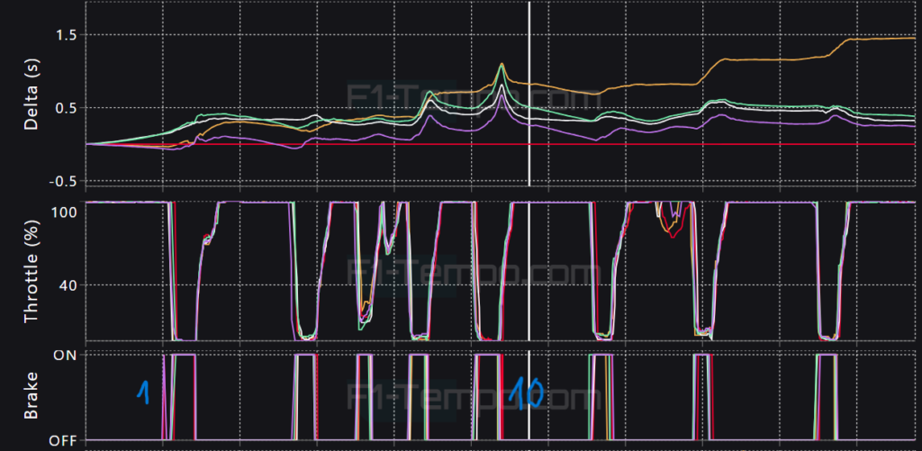Viewport: 922px width, 451px height.
Task: Select the blue handwritten "10" corner annotation
Action: (x=524, y=392)
